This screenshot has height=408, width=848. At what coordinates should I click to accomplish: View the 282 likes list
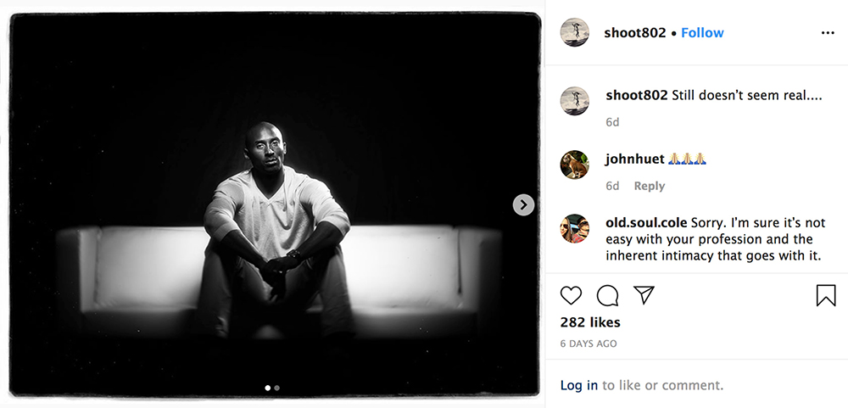click(590, 322)
